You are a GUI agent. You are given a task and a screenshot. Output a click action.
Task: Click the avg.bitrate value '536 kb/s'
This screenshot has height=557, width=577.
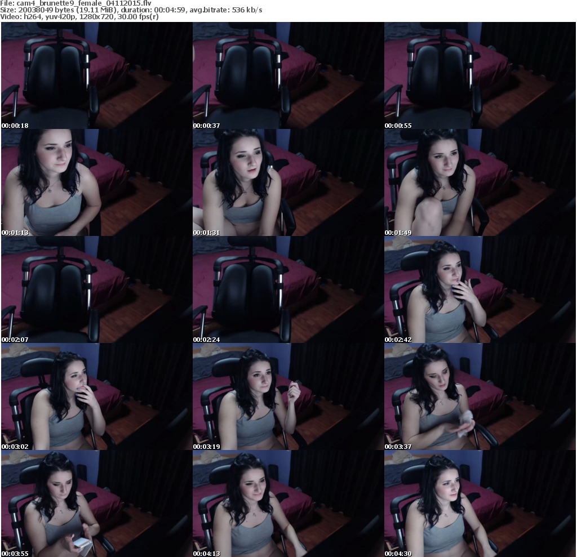247,10
